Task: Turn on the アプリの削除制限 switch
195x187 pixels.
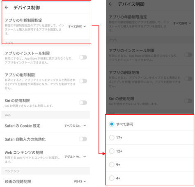Action: pyautogui.click(x=83, y=81)
